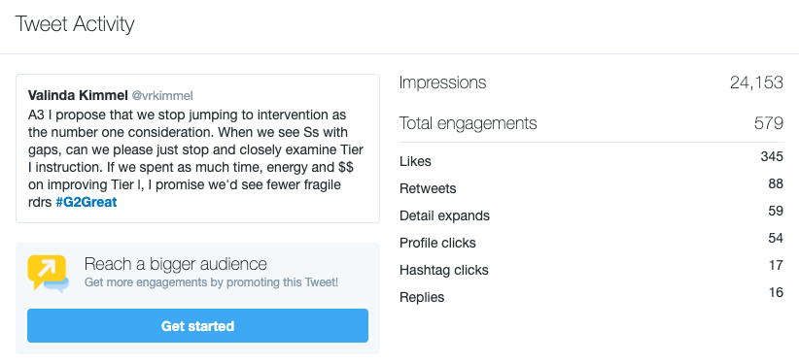This screenshot has width=799, height=363.
Task: Select the Retweets metric label
Action: click(x=428, y=189)
